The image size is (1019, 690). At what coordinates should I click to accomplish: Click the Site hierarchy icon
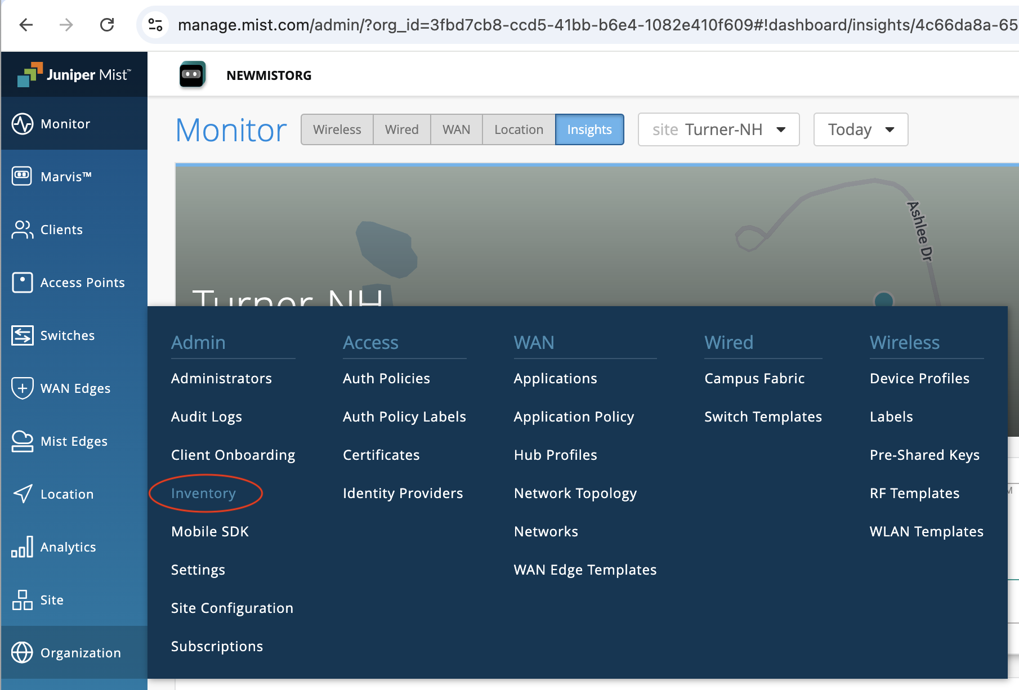(x=23, y=599)
